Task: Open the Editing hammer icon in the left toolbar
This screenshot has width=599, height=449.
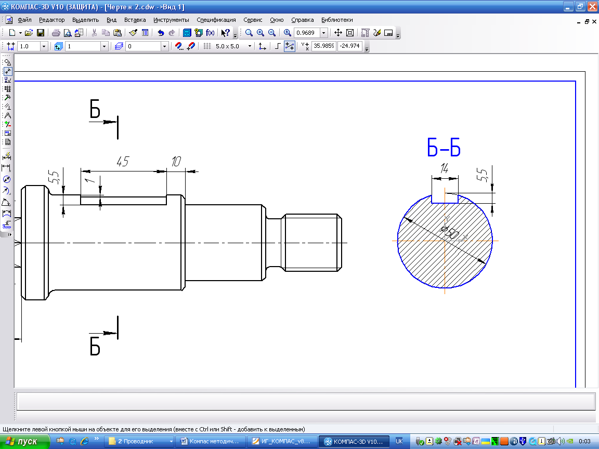Action: 8,98
